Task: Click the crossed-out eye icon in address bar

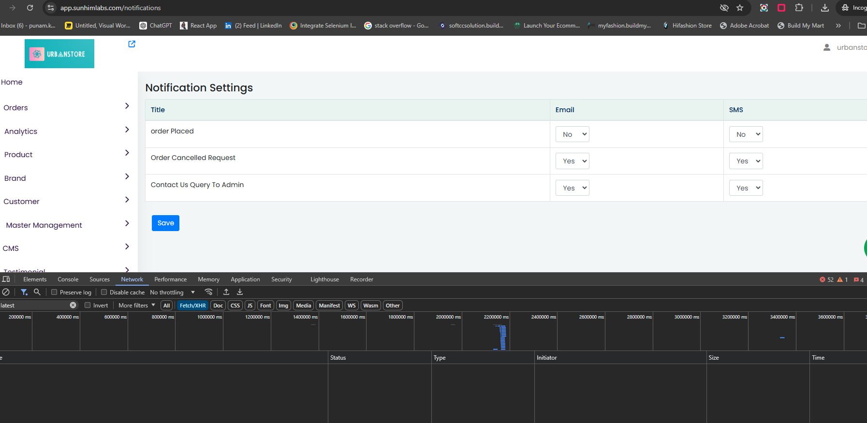Action: [724, 8]
